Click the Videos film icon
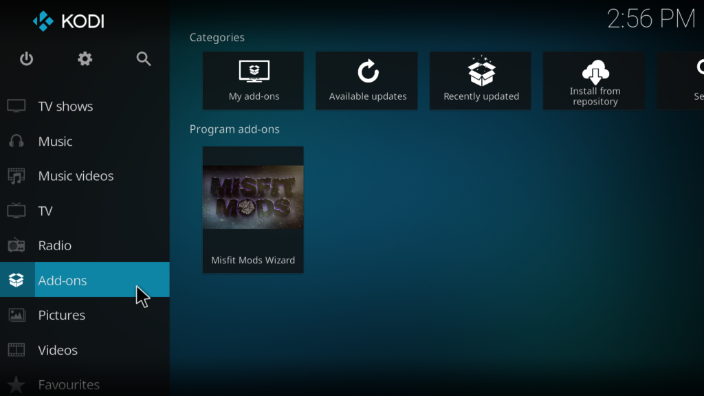The height and width of the screenshot is (396, 704). (16, 350)
